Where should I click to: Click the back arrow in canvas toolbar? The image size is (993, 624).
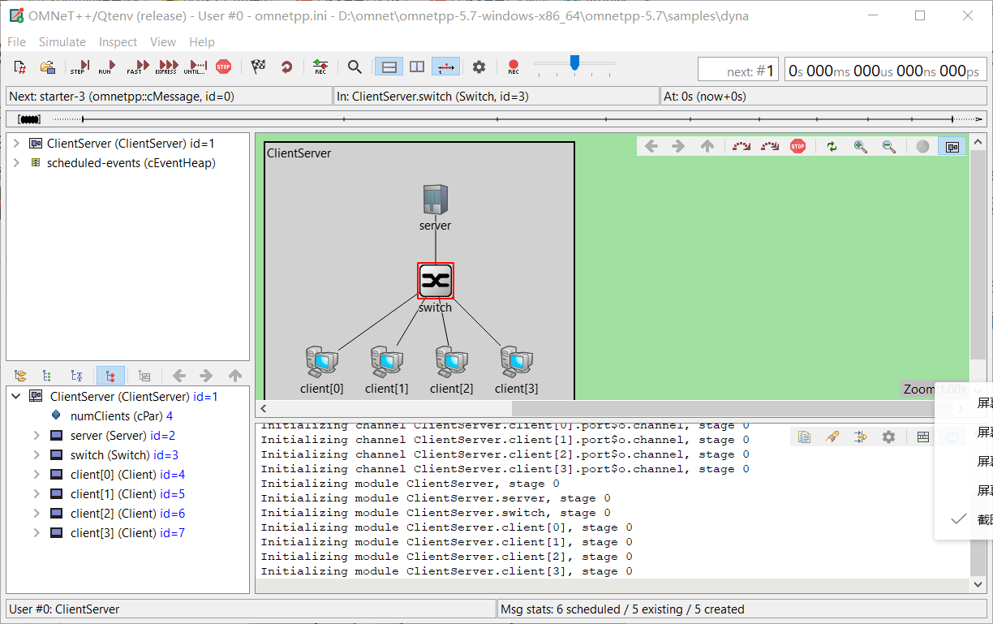coord(651,146)
